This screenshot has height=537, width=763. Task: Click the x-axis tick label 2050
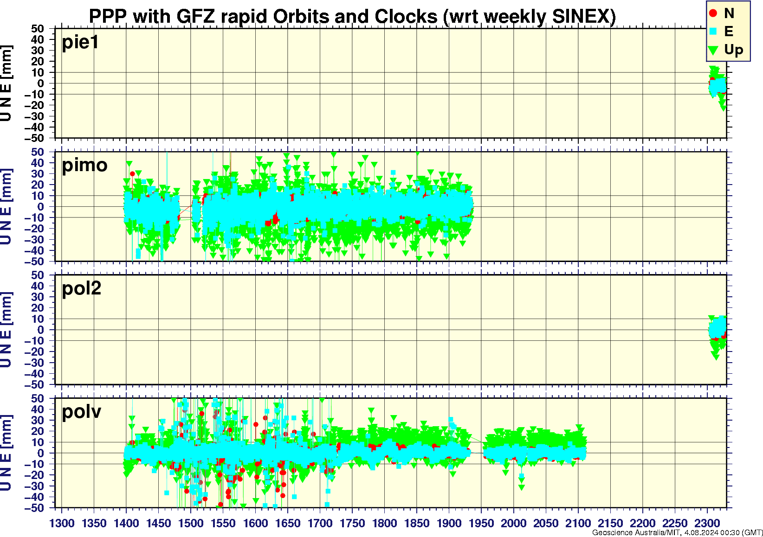(546, 523)
